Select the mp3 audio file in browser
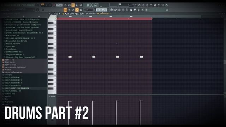 pyautogui.click(x=15, y=67)
